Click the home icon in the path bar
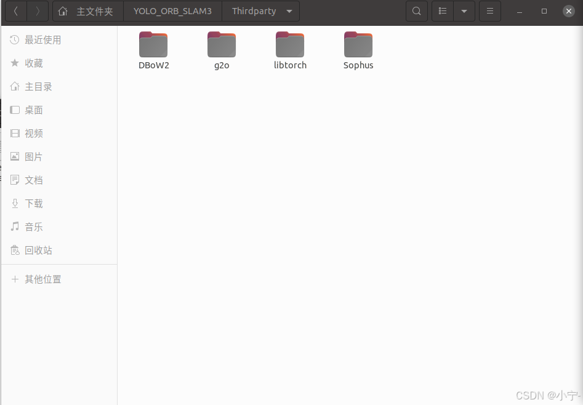 coord(62,11)
